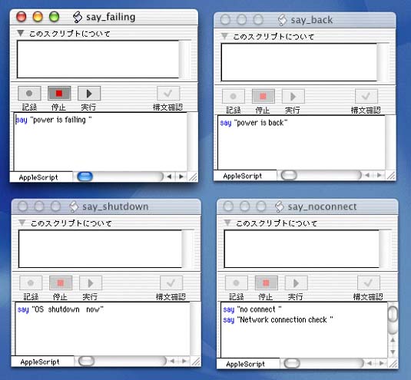Click the script document icon in say_shutdown title bar
The height and width of the screenshot is (380, 411).
click(x=74, y=207)
